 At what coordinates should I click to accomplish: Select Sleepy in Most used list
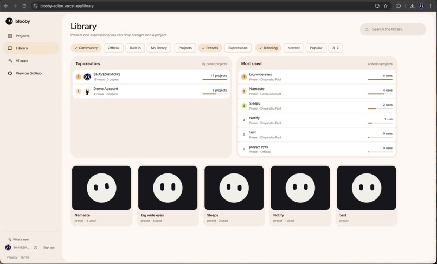317,106
